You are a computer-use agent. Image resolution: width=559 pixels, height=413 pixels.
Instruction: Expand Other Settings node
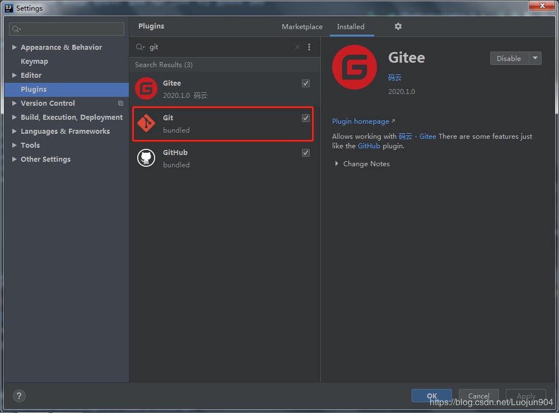click(14, 159)
